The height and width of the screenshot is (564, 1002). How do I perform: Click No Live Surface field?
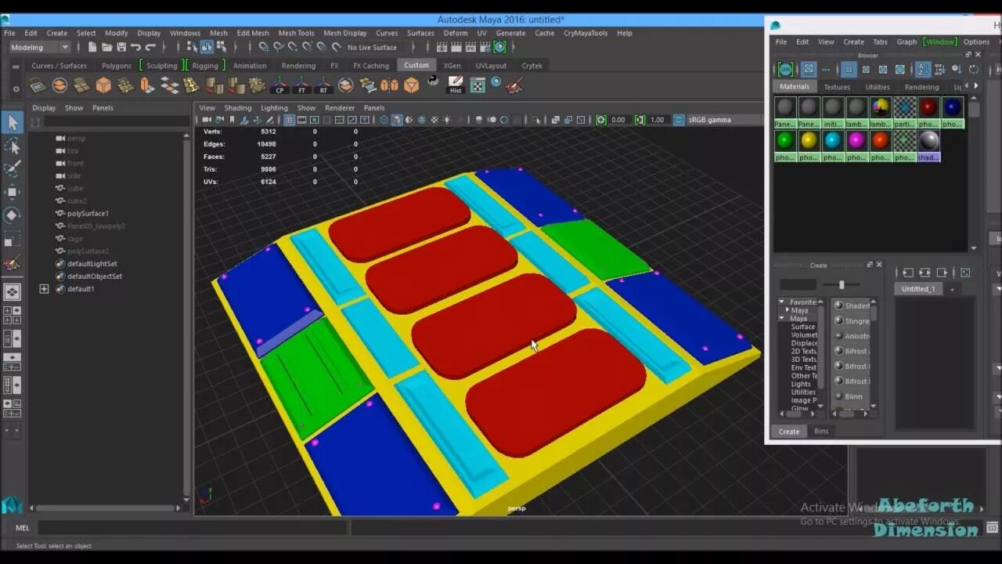pos(373,47)
